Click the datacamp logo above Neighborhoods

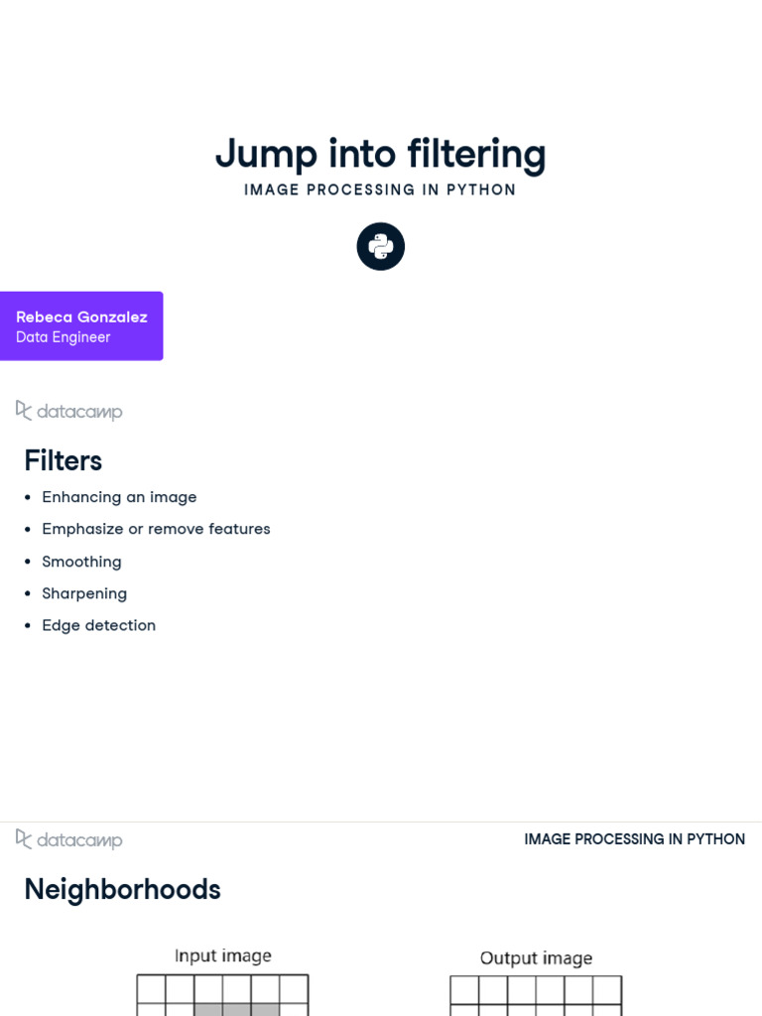point(68,839)
